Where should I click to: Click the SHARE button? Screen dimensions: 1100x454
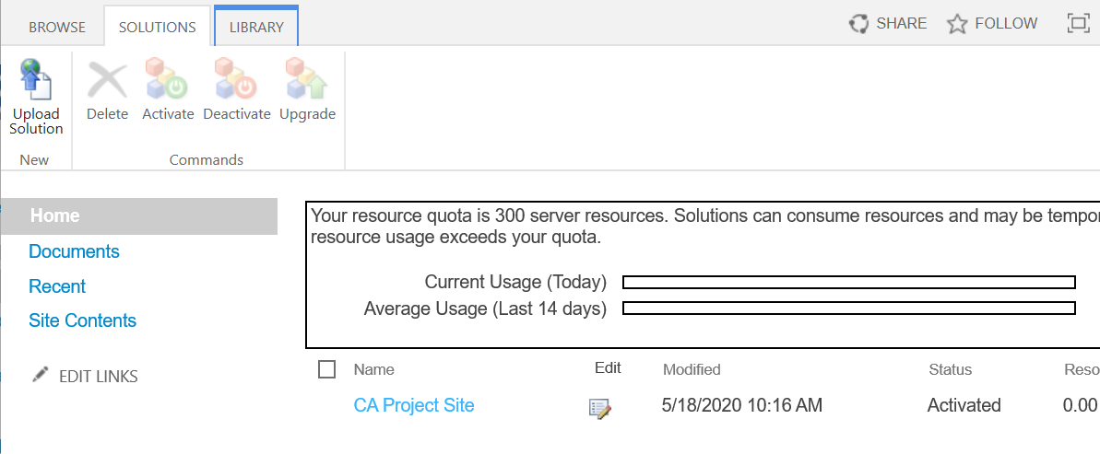pyautogui.click(x=887, y=24)
